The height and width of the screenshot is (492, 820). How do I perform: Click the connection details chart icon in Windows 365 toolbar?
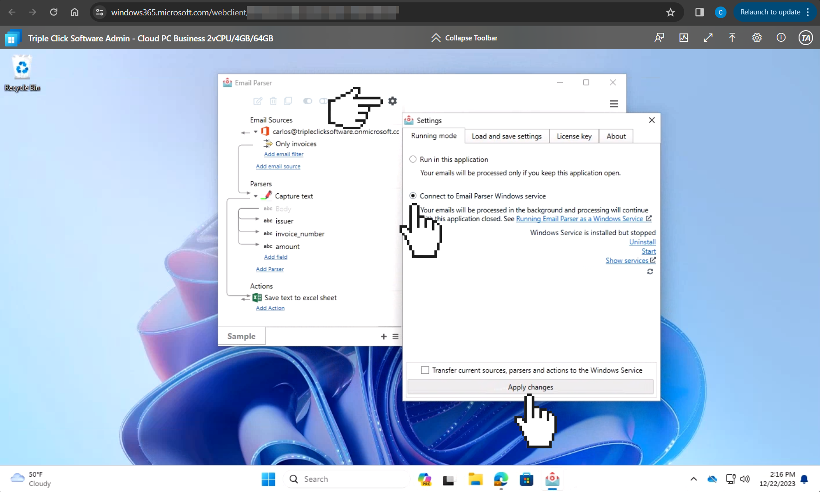coord(684,38)
